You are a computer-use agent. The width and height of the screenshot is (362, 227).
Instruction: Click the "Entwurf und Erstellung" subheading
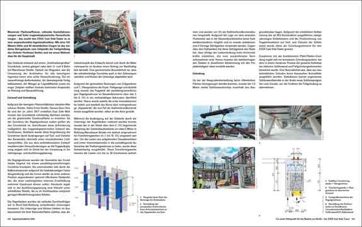pyautogui.click(x=21, y=97)
